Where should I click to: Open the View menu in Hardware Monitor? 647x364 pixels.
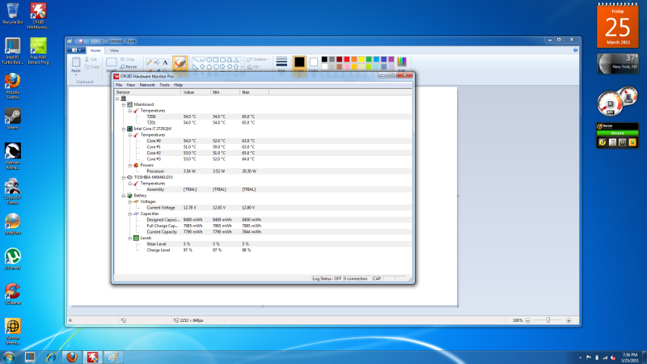click(x=131, y=85)
